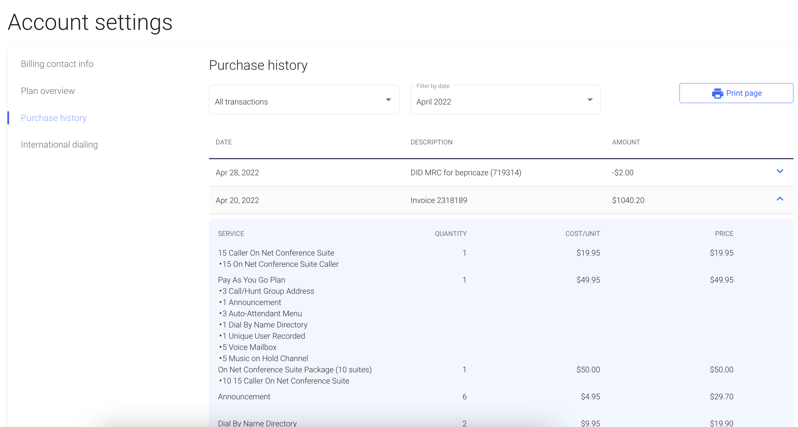Click the $29.70 price value
This screenshot has height=427, width=798.
722,396
